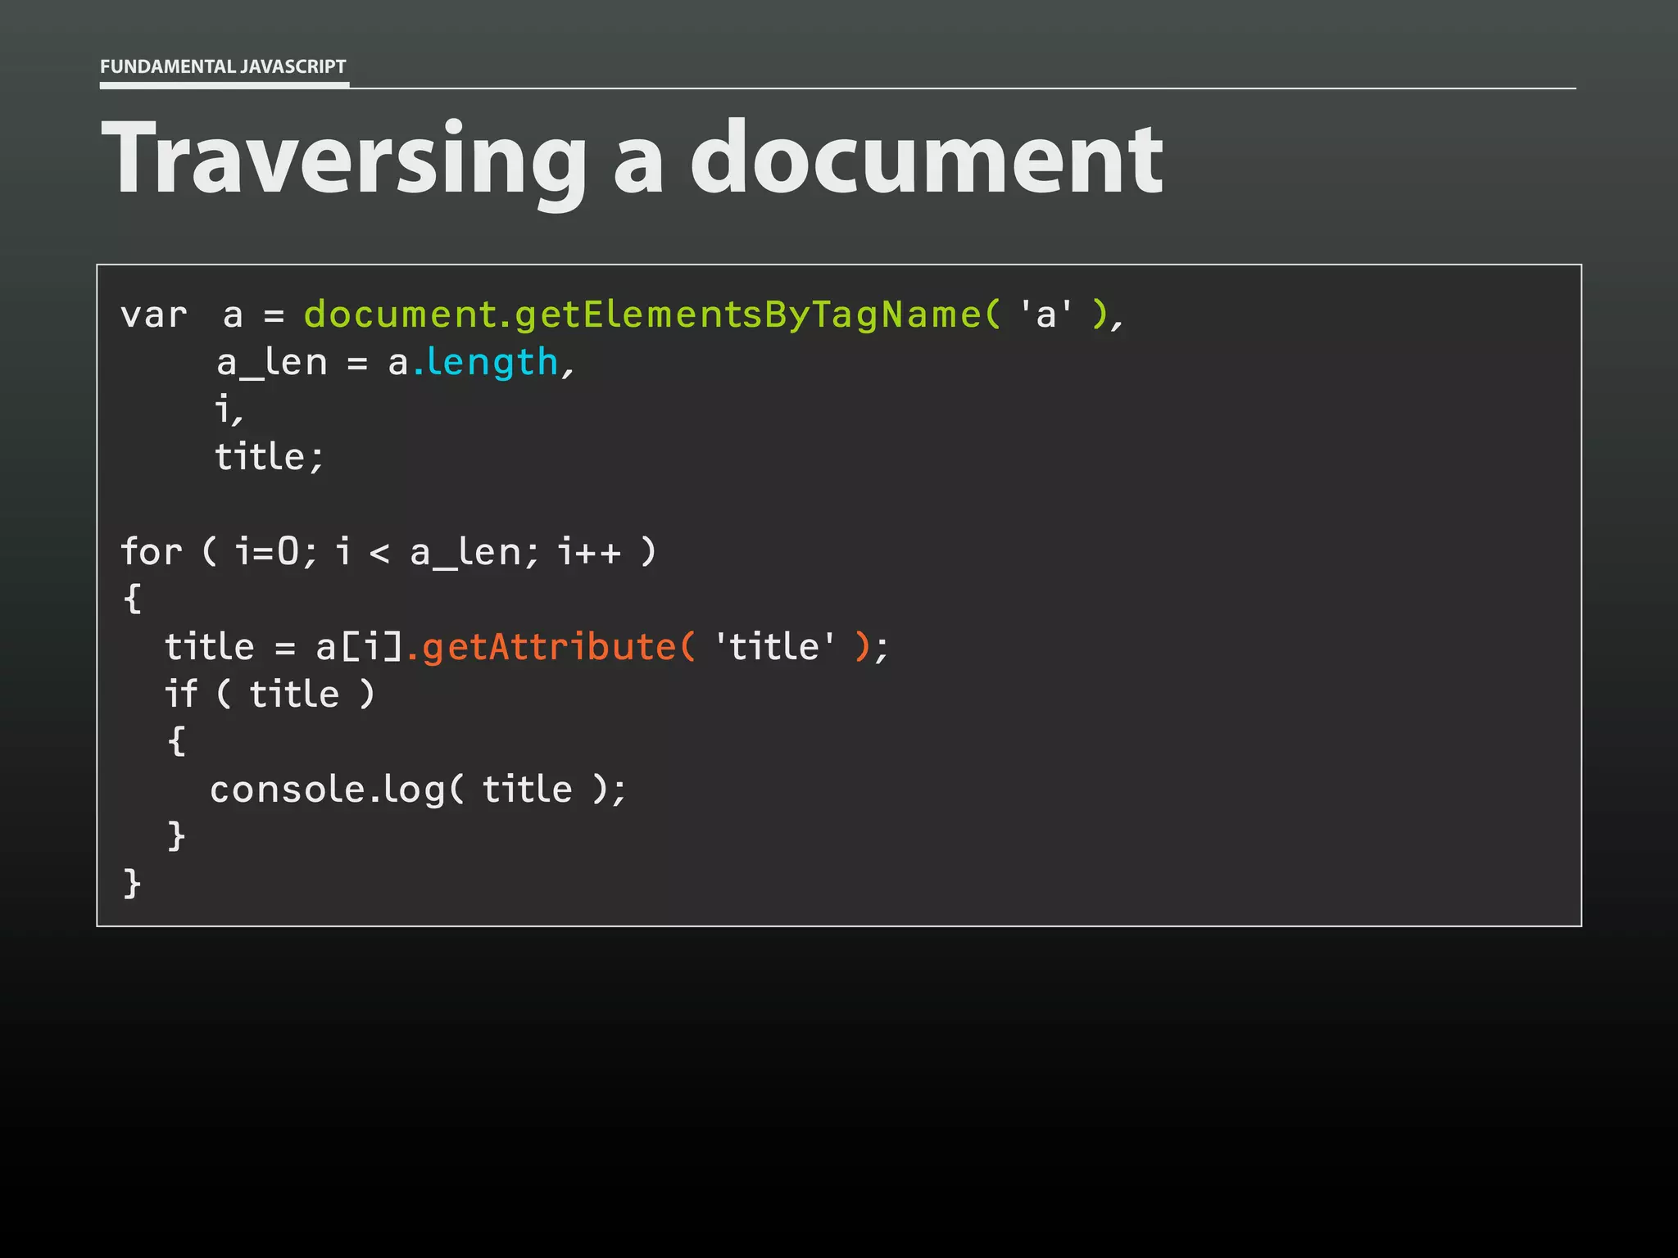1678x1258 pixels.
Task: Click the console.log( title ) line
Action: point(418,790)
